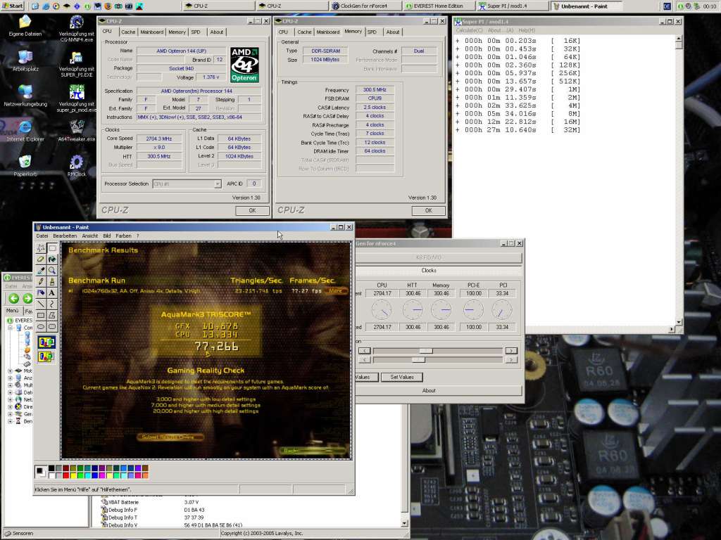Open Eigene Dateien desktop icon
The image size is (721, 540).
click(25, 26)
